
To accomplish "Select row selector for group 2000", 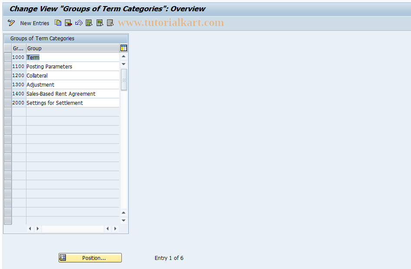I will [x=8, y=103].
